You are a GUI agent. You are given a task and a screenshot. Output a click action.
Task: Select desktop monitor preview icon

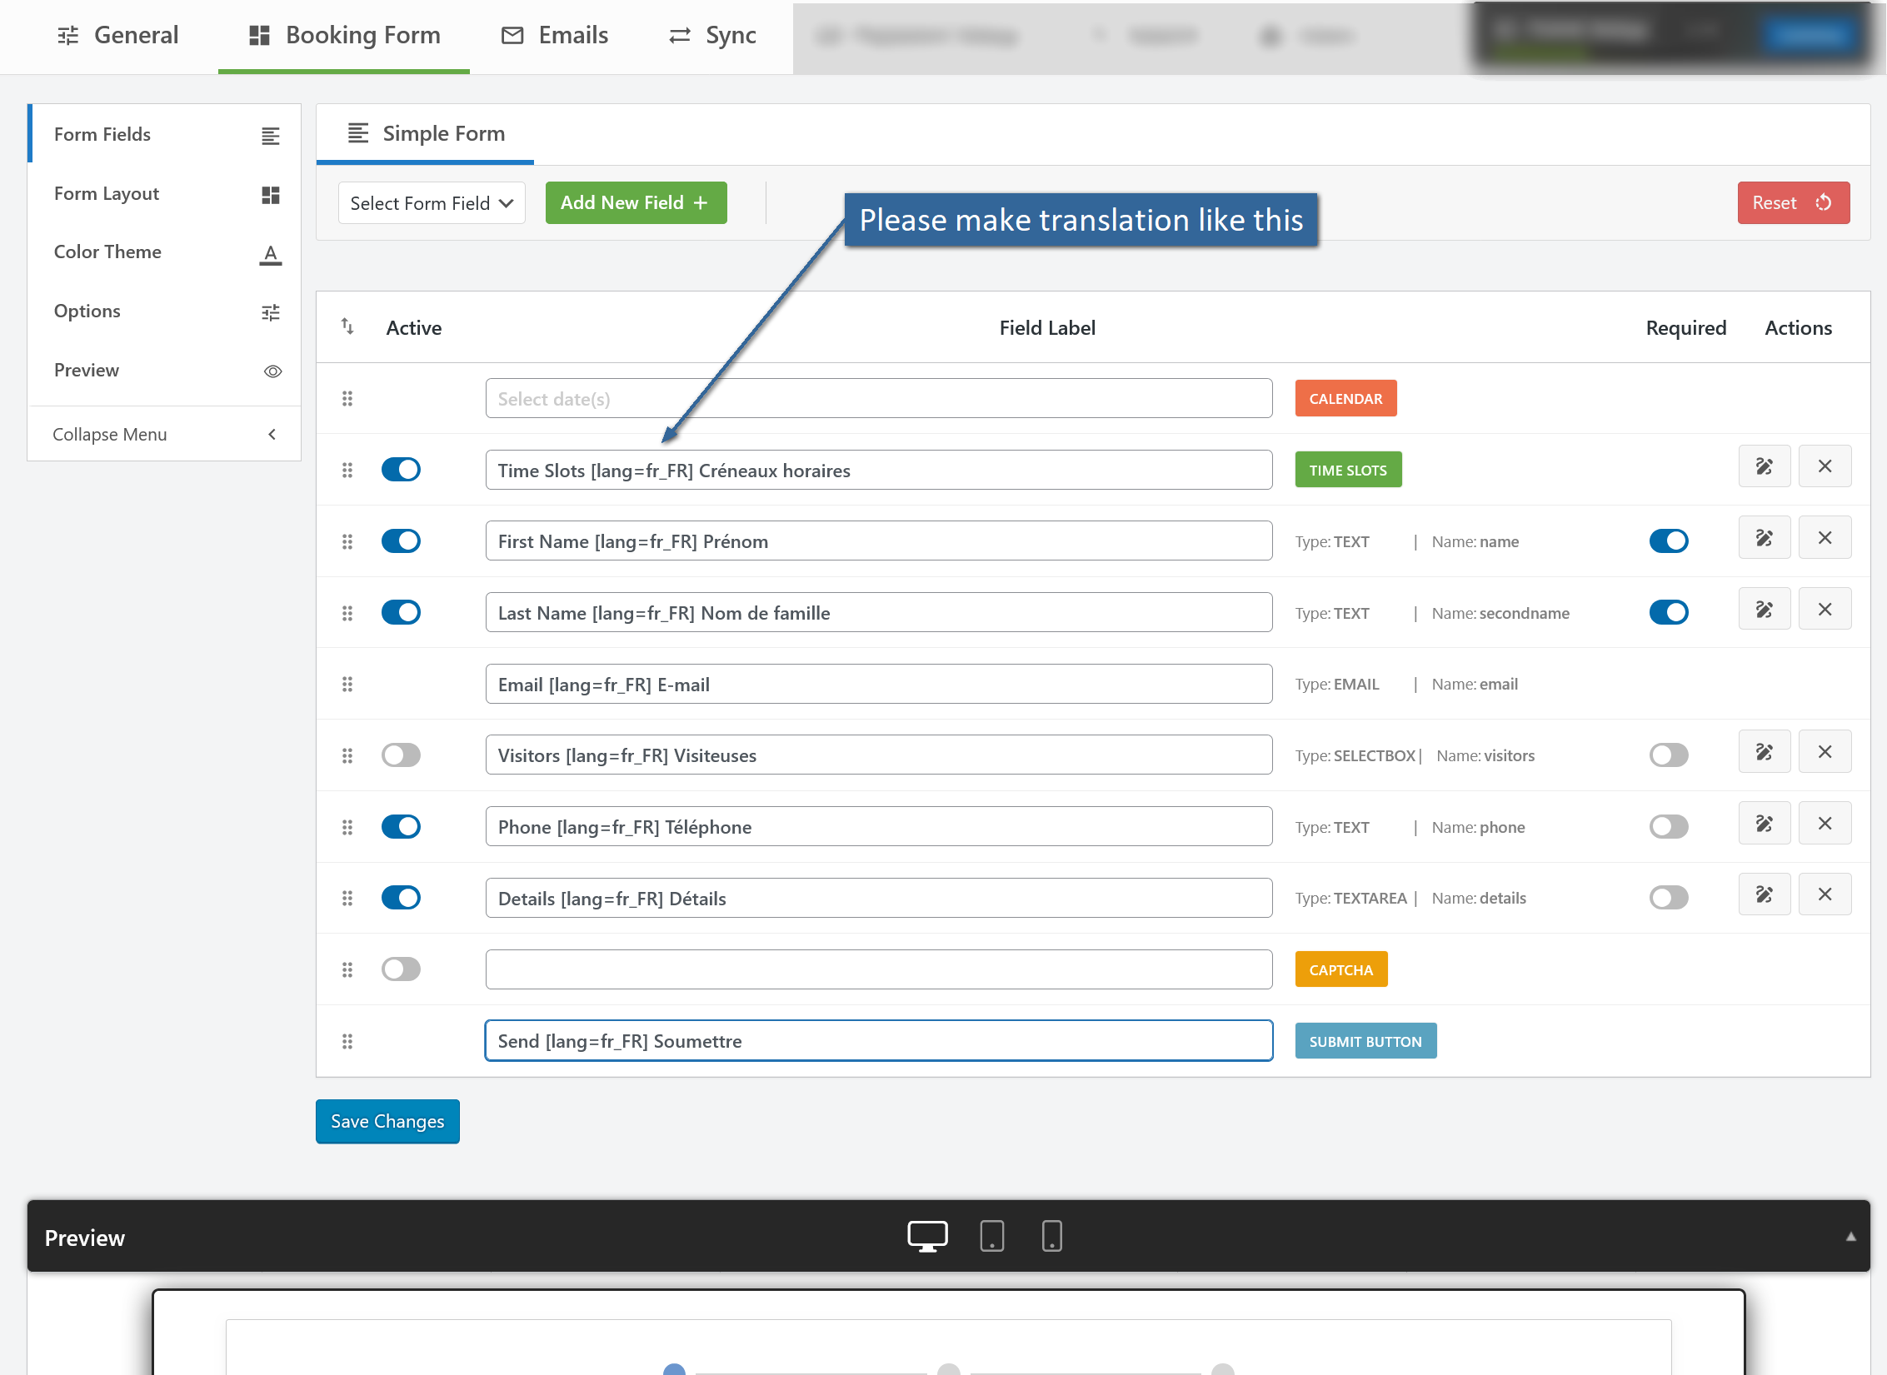coord(926,1236)
